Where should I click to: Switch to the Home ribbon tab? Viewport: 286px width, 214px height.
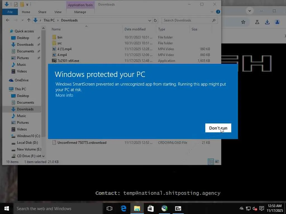click(x=26, y=12)
